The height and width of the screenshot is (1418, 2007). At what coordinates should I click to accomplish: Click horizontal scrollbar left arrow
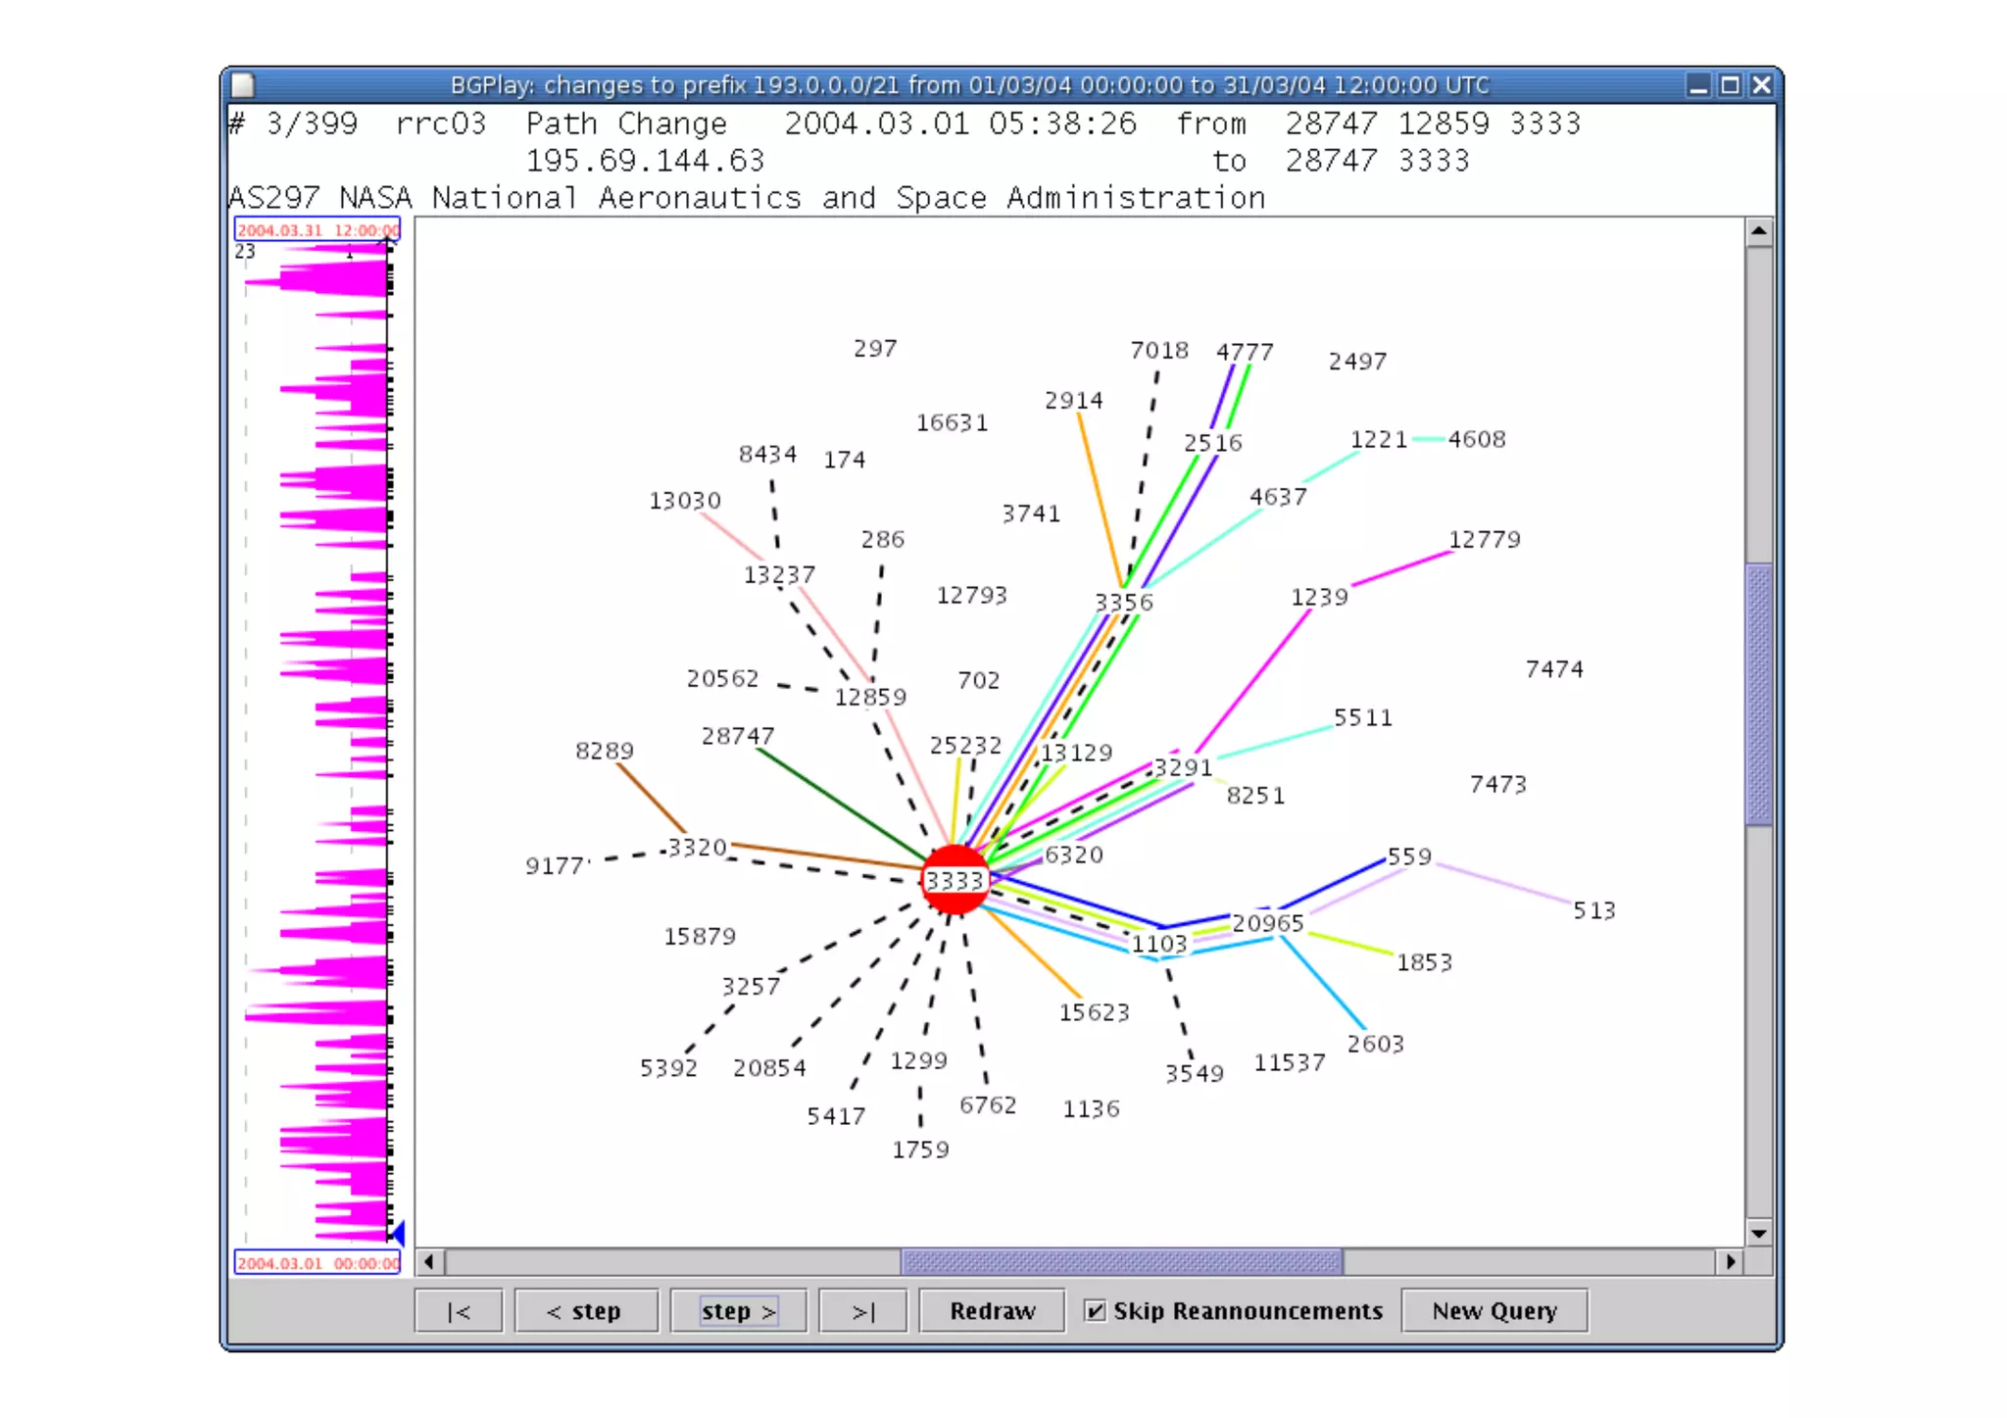click(429, 1262)
